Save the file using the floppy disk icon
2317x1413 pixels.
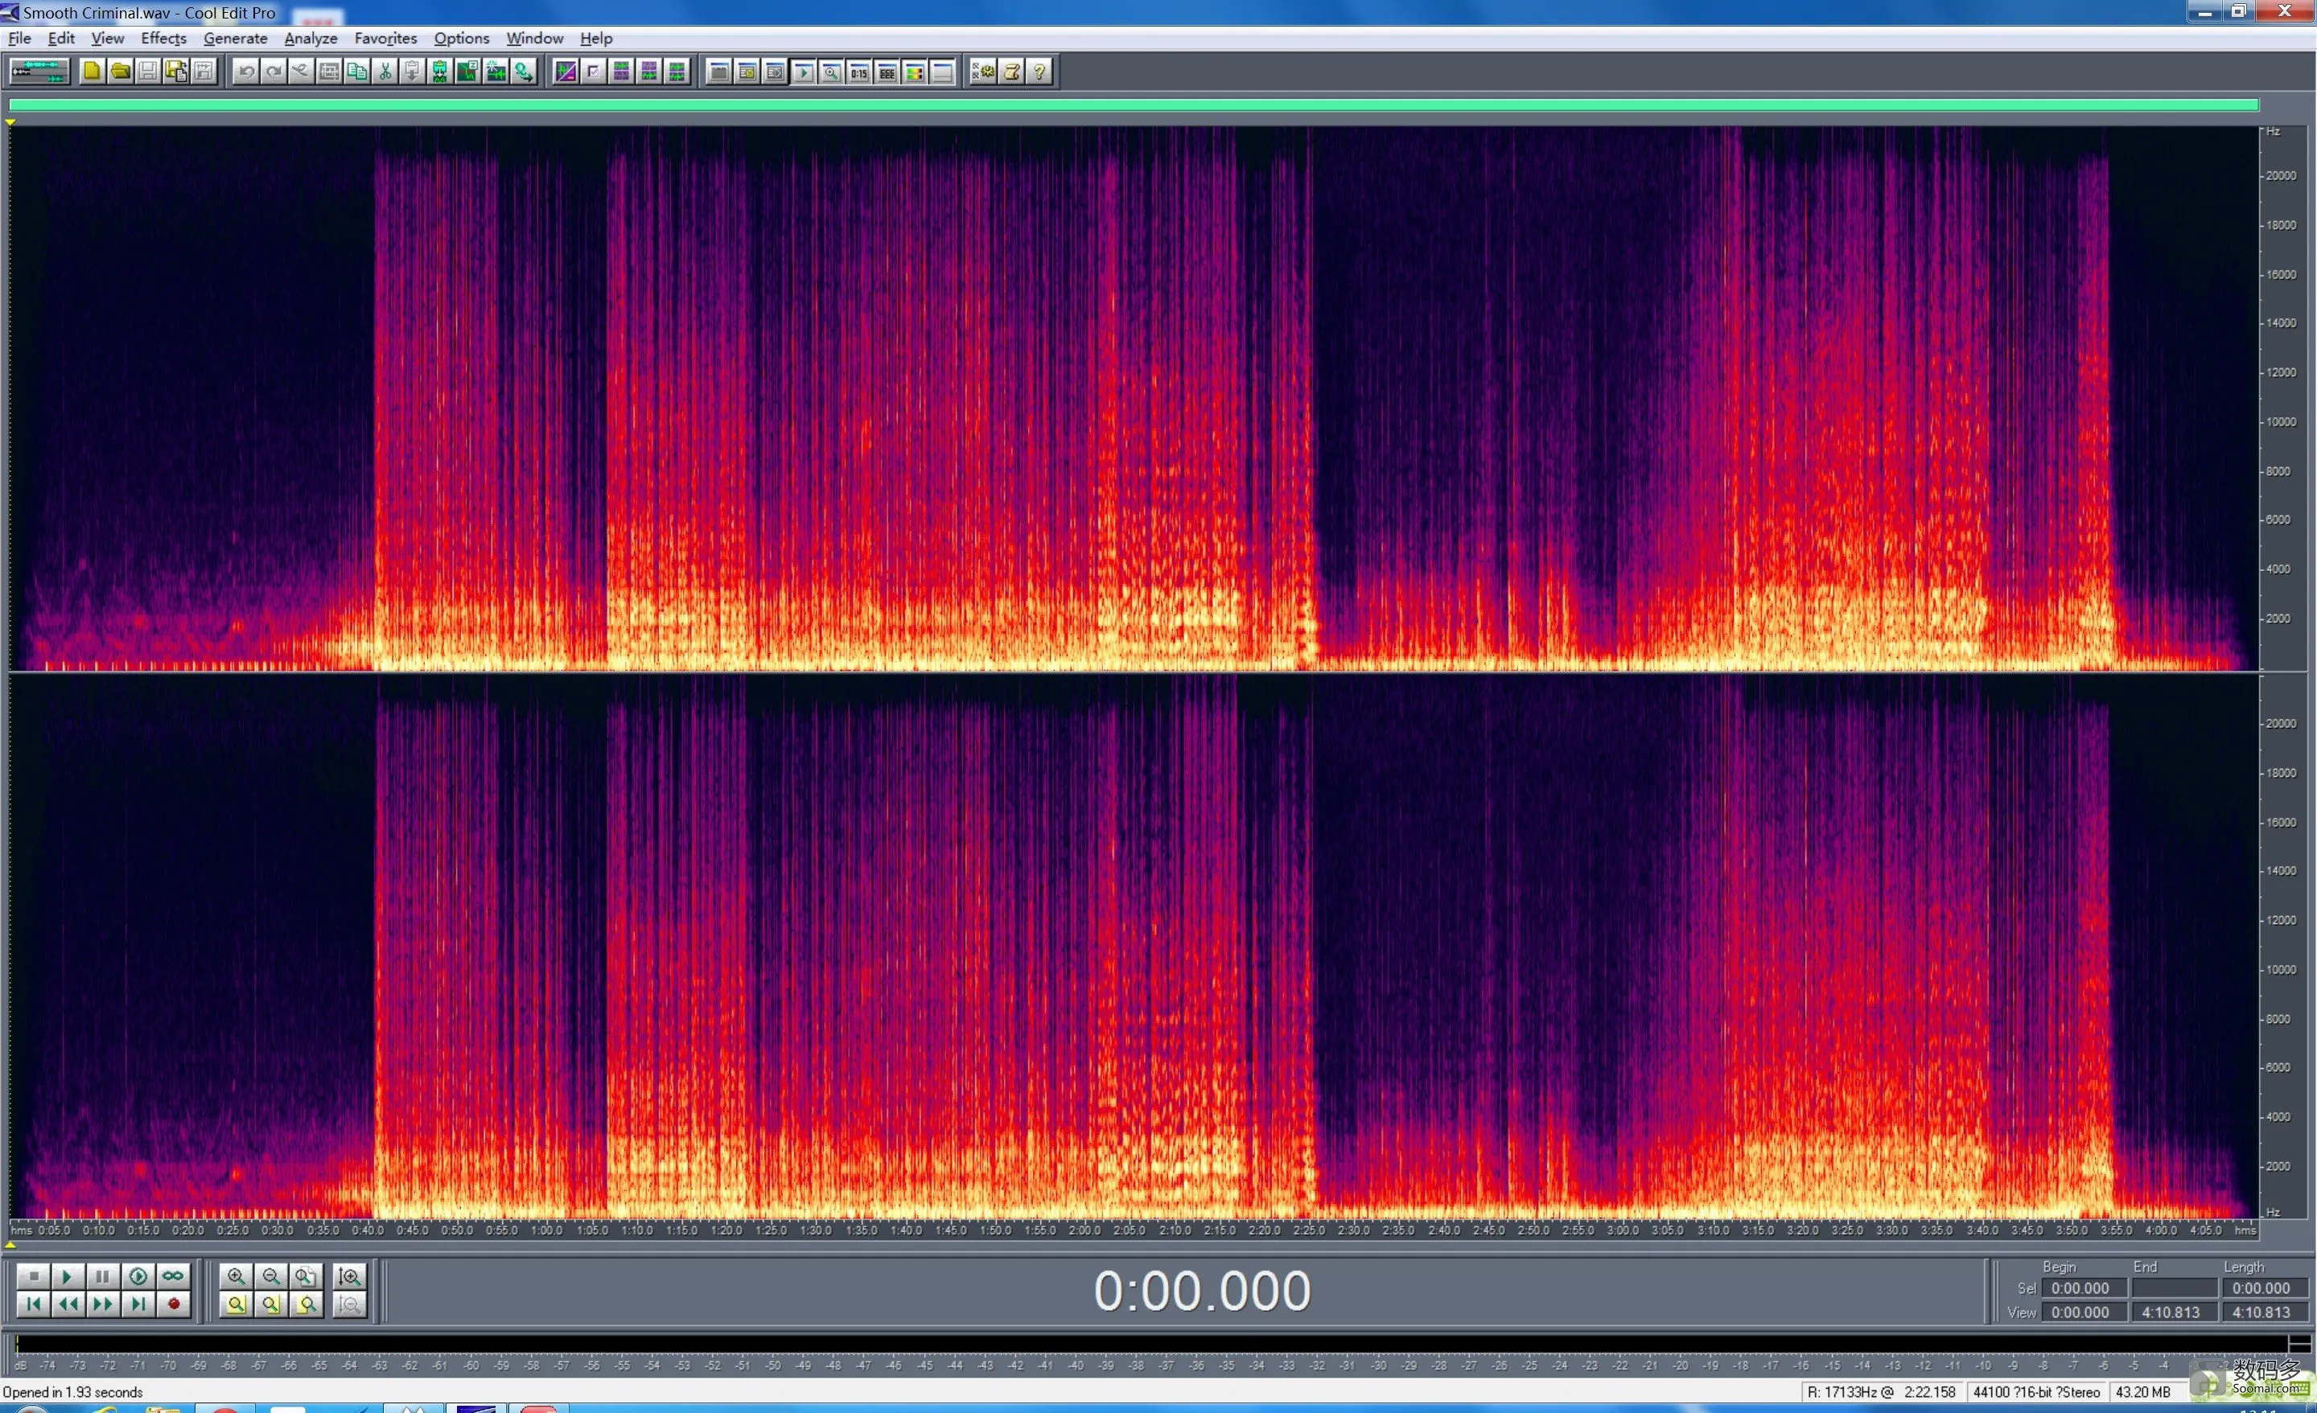(148, 72)
